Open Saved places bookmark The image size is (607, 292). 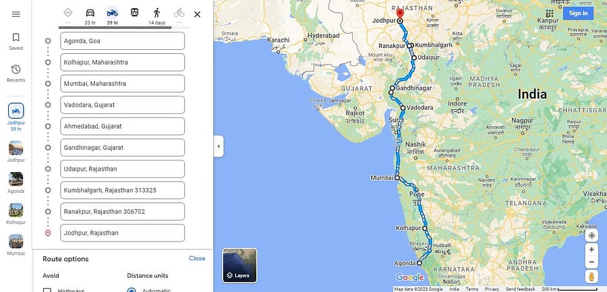(16, 42)
